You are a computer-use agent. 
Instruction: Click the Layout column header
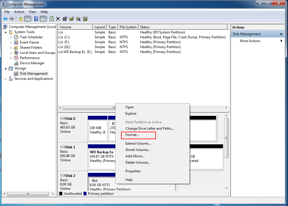click(99, 27)
